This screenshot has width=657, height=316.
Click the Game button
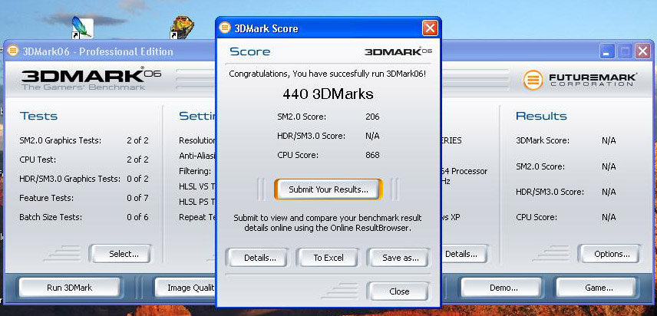[599, 288]
